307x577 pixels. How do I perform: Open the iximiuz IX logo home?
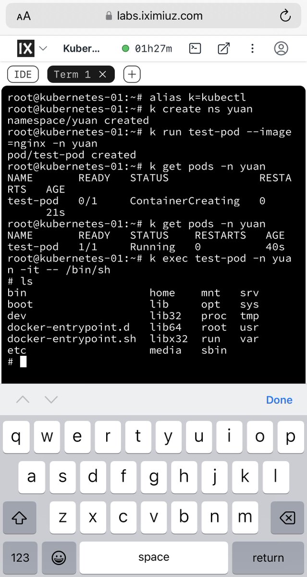pos(25,49)
